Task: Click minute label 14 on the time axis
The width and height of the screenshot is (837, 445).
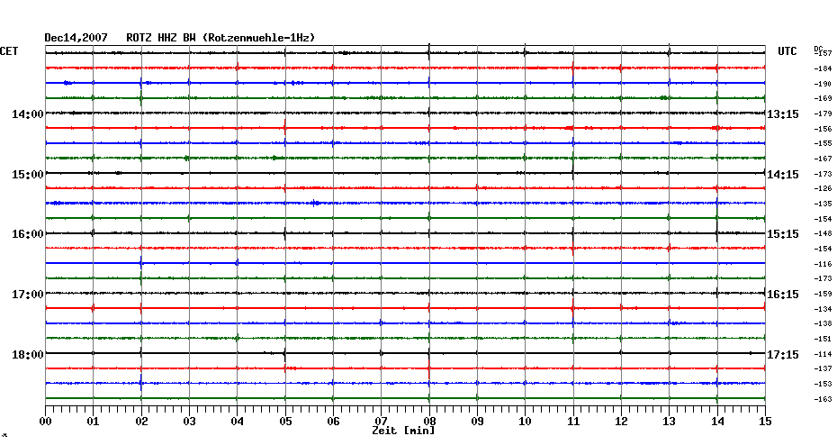Action: coord(717,422)
